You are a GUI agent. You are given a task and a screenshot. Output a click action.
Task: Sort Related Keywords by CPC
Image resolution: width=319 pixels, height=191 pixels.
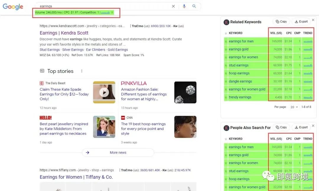(x=289, y=33)
